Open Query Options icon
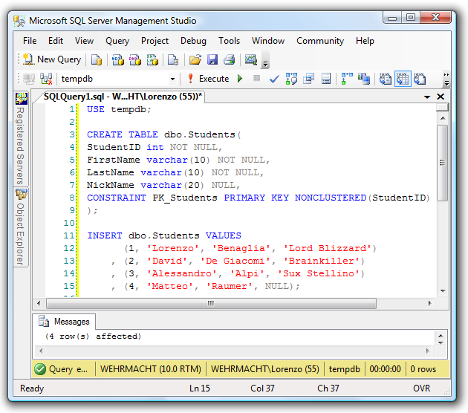Screen dimensions: 468x413 click(308, 79)
